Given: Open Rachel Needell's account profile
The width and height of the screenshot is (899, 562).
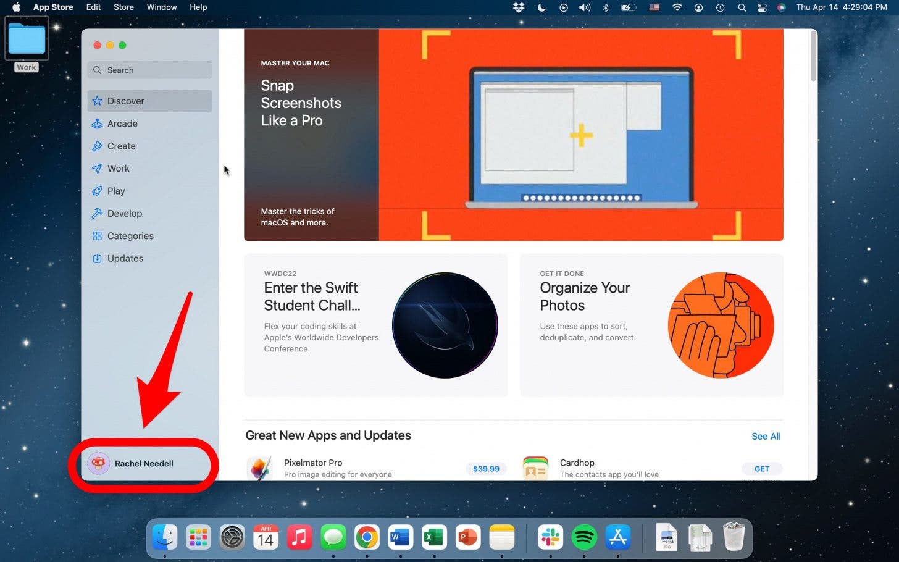Looking at the screenshot, I should tap(131, 463).
